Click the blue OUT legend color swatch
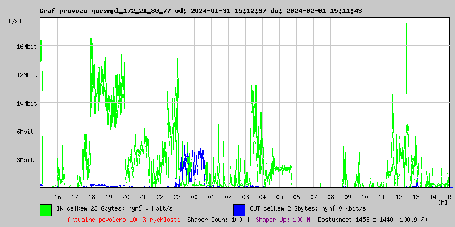Screen dimensions: 455x227 [x=239, y=209]
